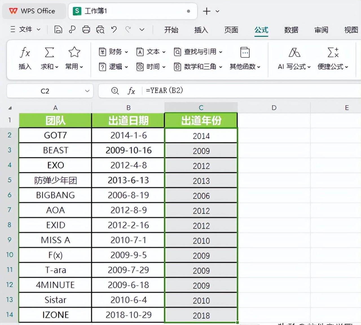The image size is (361, 325).
Task: Switch to the 插入 Insert tab
Action: pyautogui.click(x=201, y=30)
